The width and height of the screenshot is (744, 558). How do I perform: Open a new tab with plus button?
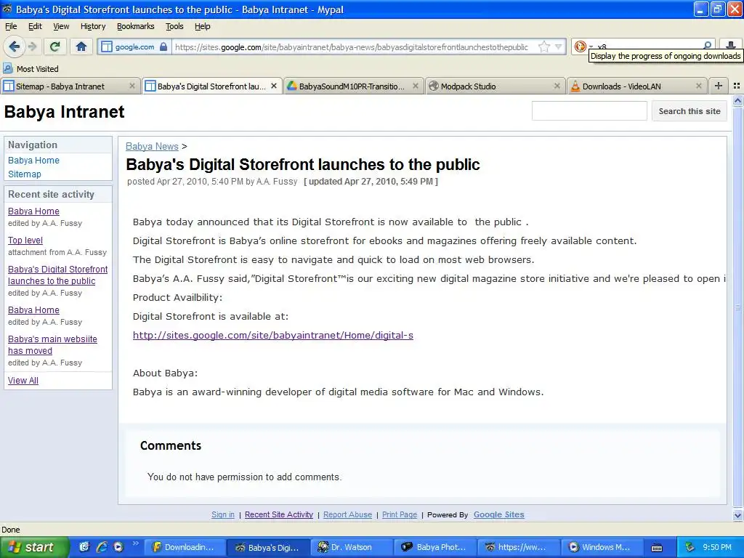tap(719, 86)
